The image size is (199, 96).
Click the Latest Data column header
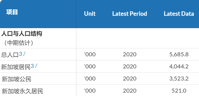pos(179,14)
